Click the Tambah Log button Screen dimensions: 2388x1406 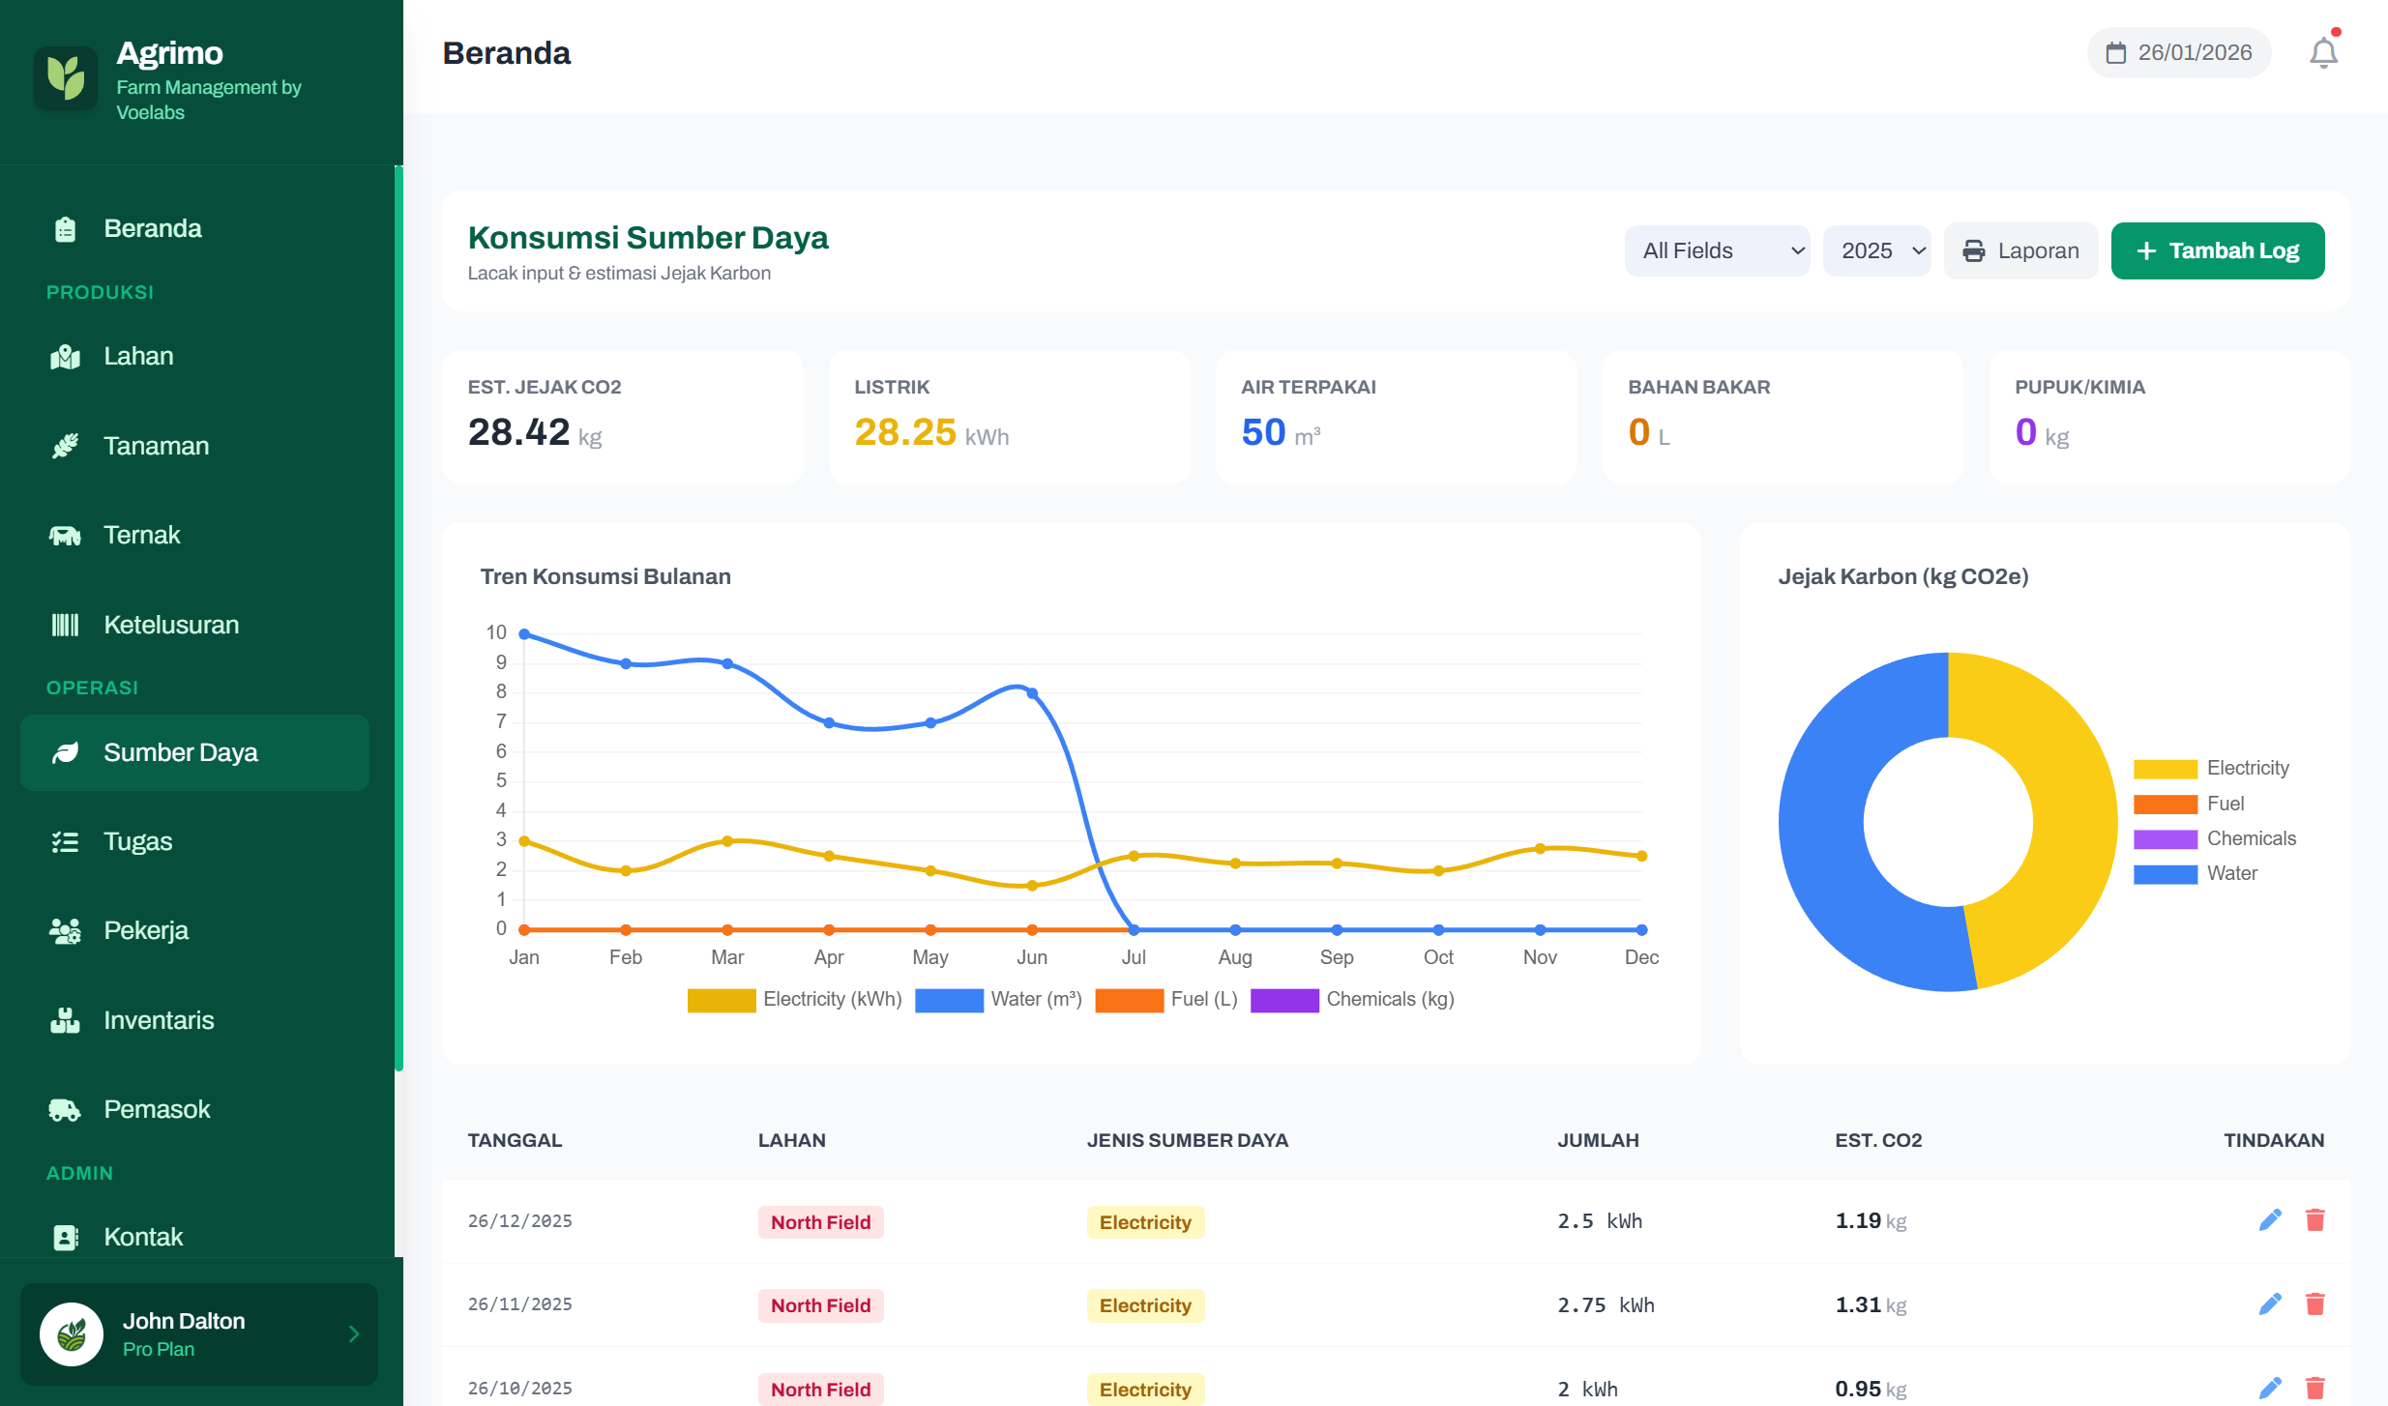(x=2217, y=250)
